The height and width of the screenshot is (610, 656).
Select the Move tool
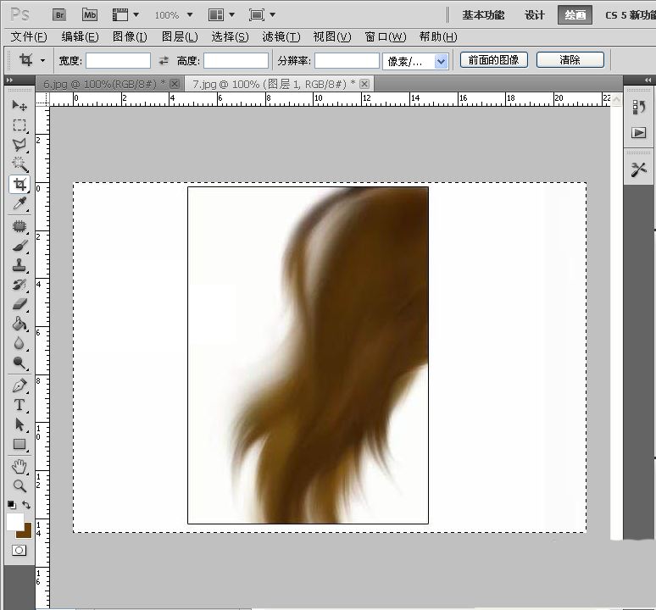(x=19, y=105)
